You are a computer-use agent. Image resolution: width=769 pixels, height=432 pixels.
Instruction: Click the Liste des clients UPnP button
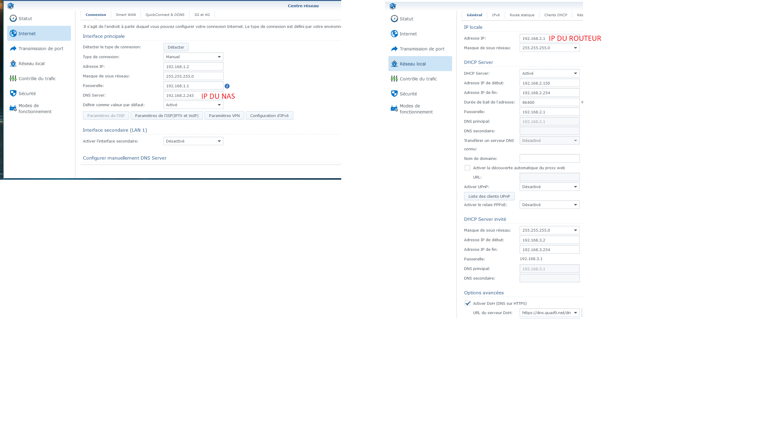[489, 196]
